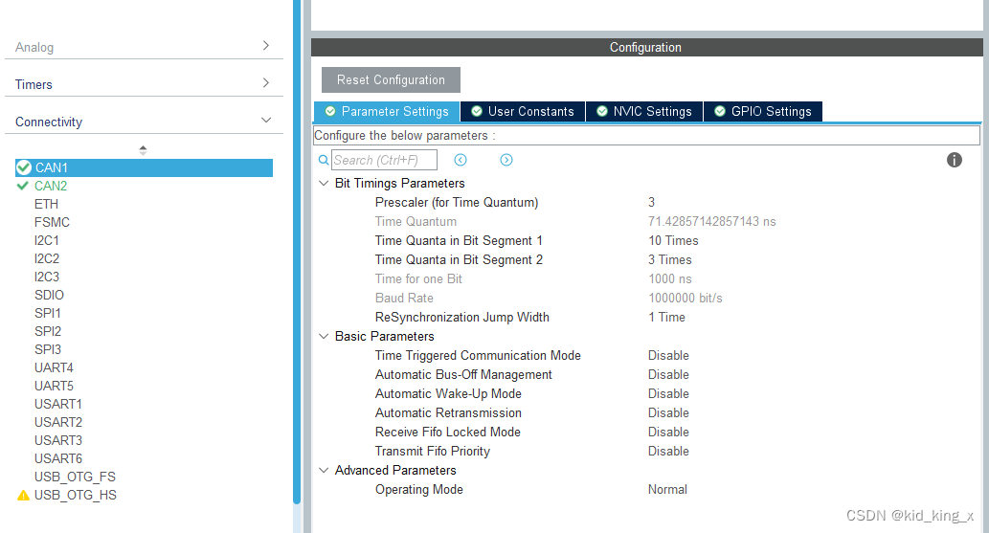The width and height of the screenshot is (989, 533).
Task: Select CAN2 in the peripheral list
Action: tap(51, 186)
